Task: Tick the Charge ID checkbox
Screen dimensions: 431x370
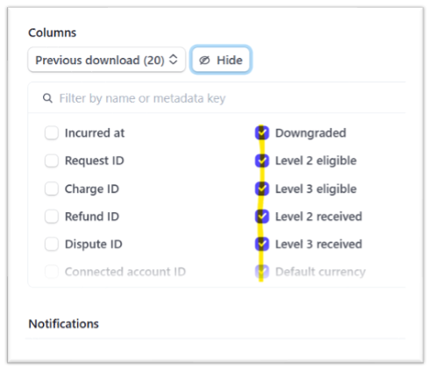Action: point(52,189)
